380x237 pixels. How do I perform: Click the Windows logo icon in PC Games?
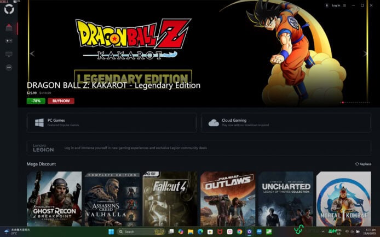39,122
